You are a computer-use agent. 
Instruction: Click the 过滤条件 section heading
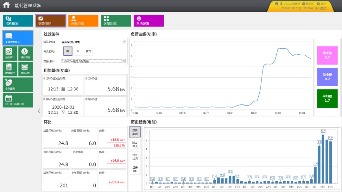pos(51,34)
